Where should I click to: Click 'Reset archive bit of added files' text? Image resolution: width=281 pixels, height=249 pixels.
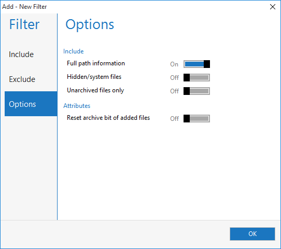[x=108, y=118]
